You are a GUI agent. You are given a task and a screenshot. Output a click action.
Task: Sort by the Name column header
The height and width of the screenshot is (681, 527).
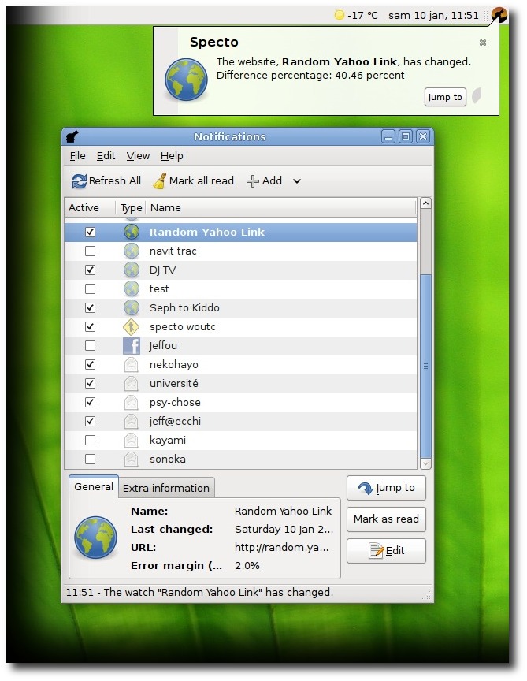[281, 207]
